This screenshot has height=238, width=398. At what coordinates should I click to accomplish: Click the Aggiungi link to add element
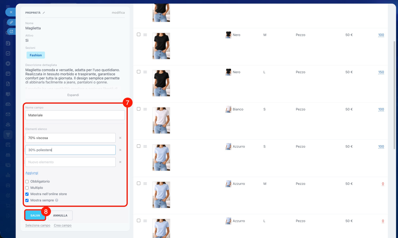point(32,173)
